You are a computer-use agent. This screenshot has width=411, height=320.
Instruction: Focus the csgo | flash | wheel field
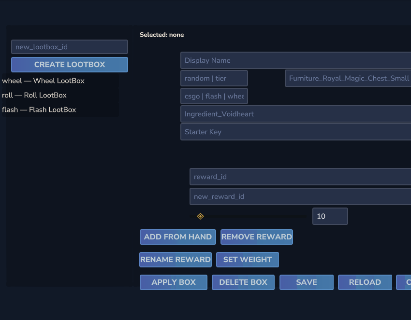[214, 96]
